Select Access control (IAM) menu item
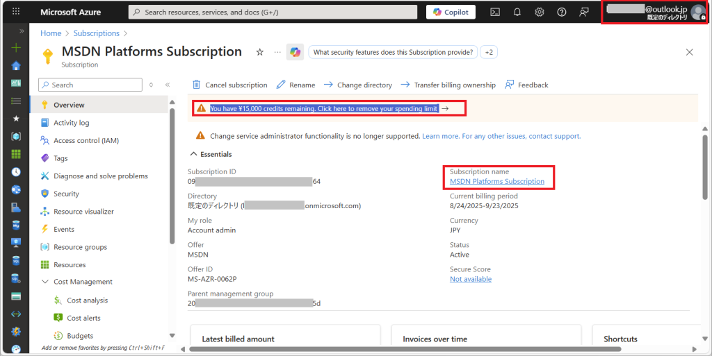 86,141
